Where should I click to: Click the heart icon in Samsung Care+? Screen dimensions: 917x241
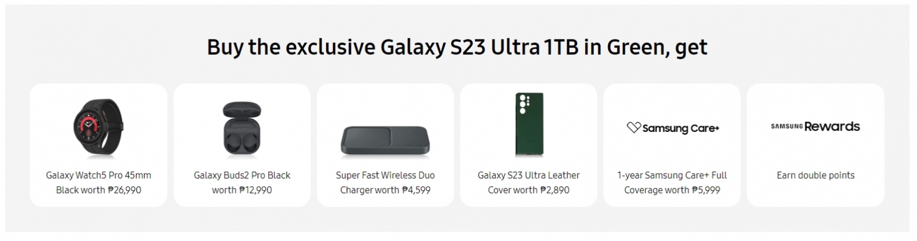pyautogui.click(x=633, y=128)
